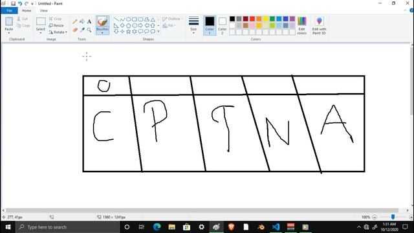
Task: Select the Pencil tool
Action: [75, 21]
